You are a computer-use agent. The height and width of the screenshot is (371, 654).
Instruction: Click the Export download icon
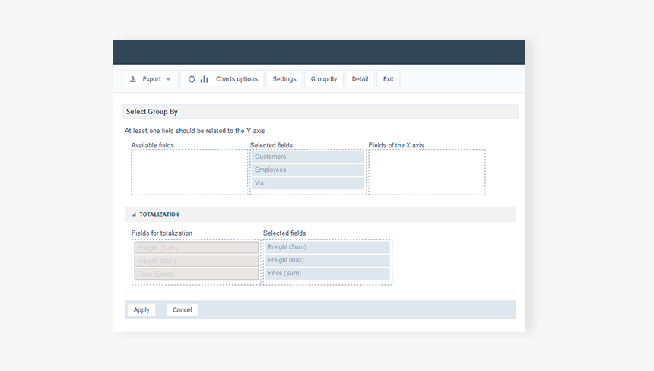pos(133,79)
